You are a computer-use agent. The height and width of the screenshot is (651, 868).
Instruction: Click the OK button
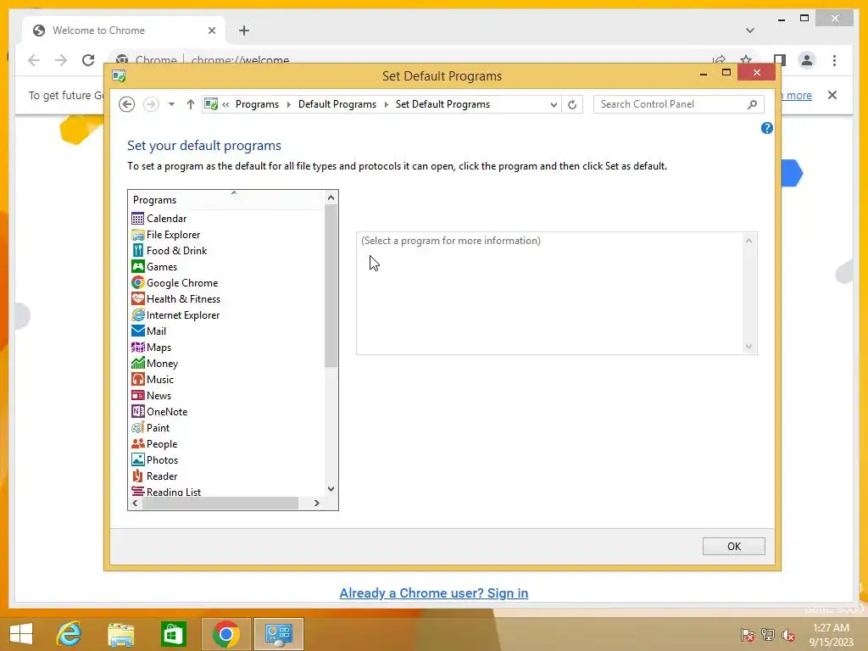[x=733, y=547]
